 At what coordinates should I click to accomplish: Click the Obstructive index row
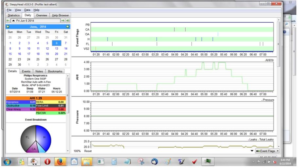pyautogui.click(x=21, y=106)
